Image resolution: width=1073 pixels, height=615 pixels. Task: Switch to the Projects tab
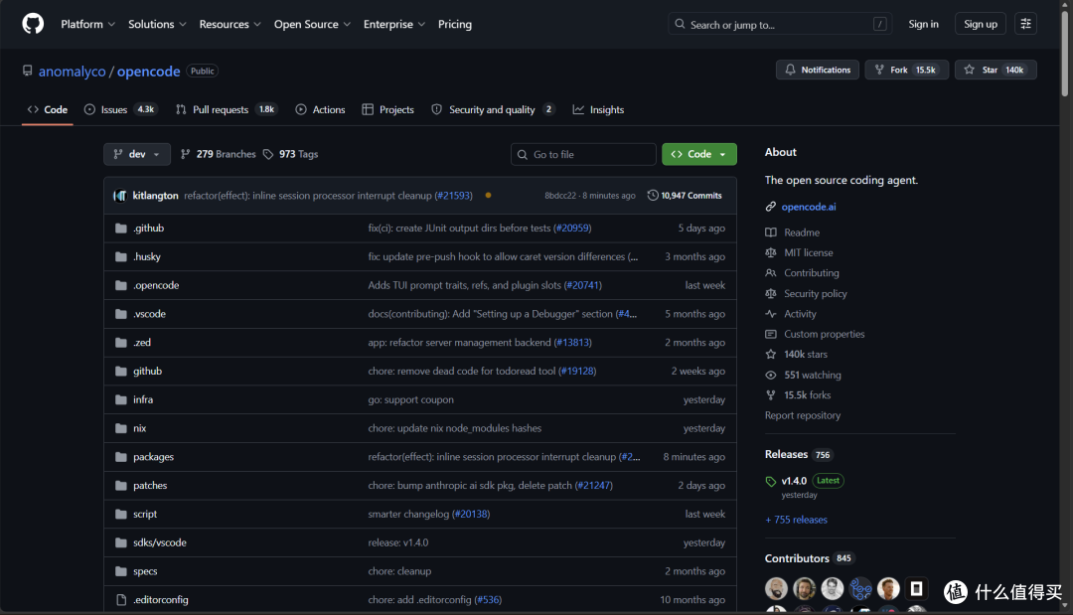click(x=388, y=109)
